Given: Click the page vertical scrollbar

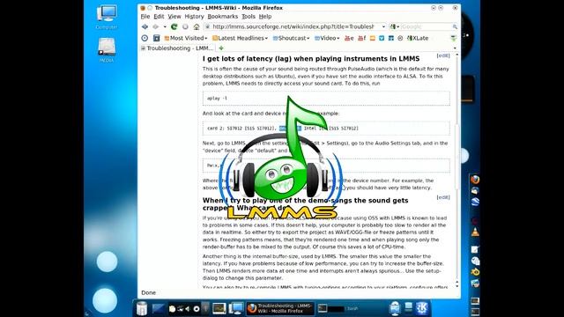Looking at the screenshot, I should [457, 157].
